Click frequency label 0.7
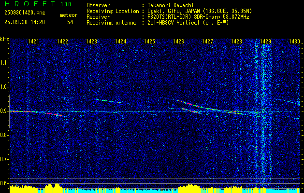Image resolution: width=304 pixels, height=193 pixels. 4,159
